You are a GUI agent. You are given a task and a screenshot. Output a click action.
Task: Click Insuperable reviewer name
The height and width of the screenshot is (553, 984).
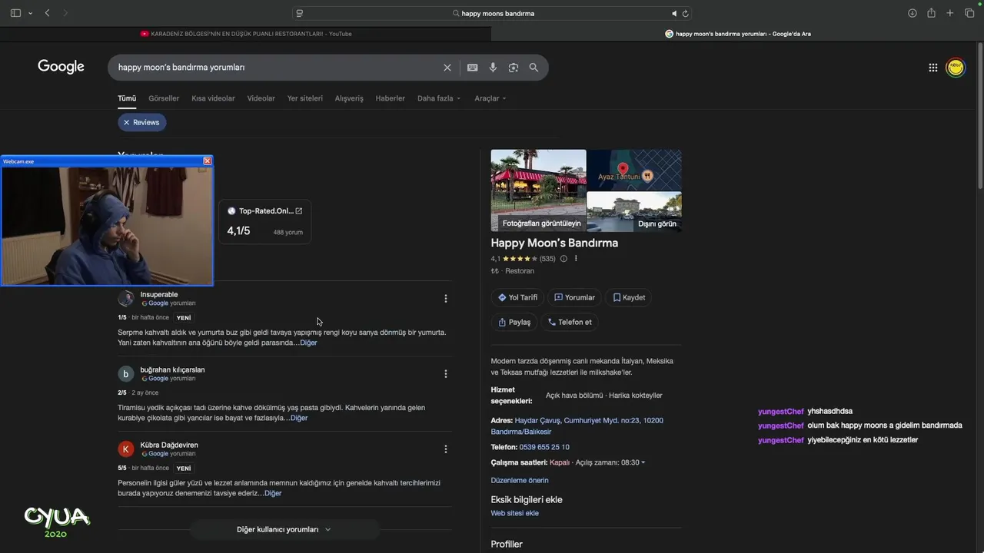[159, 294]
